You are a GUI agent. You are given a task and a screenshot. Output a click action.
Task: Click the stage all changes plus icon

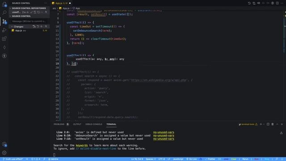(42, 26)
